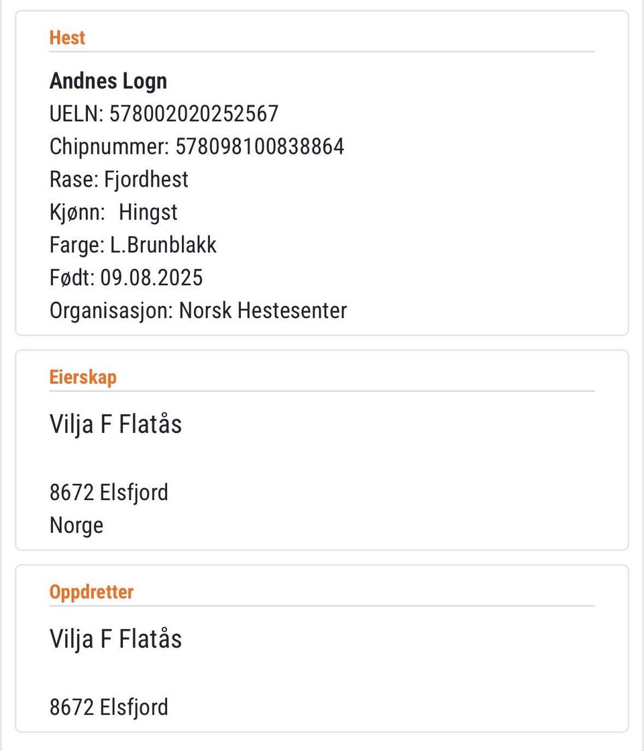Click the Chipnummer label
Image resolution: width=644 pixels, height=751 pixels.
click(x=109, y=146)
